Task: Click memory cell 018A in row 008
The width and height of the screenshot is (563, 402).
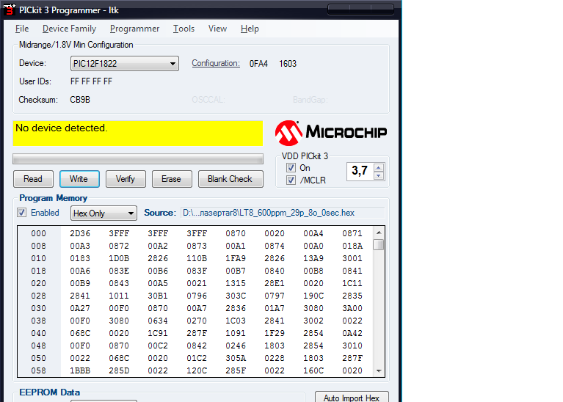Action: (352, 246)
